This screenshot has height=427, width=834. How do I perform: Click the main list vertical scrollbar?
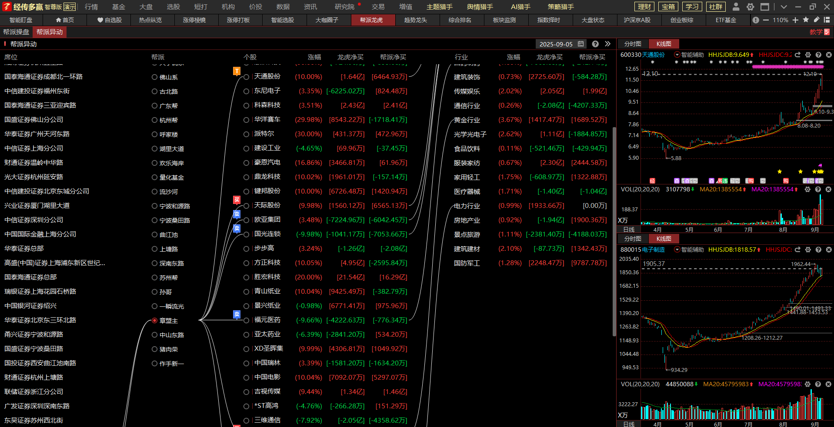click(x=614, y=231)
